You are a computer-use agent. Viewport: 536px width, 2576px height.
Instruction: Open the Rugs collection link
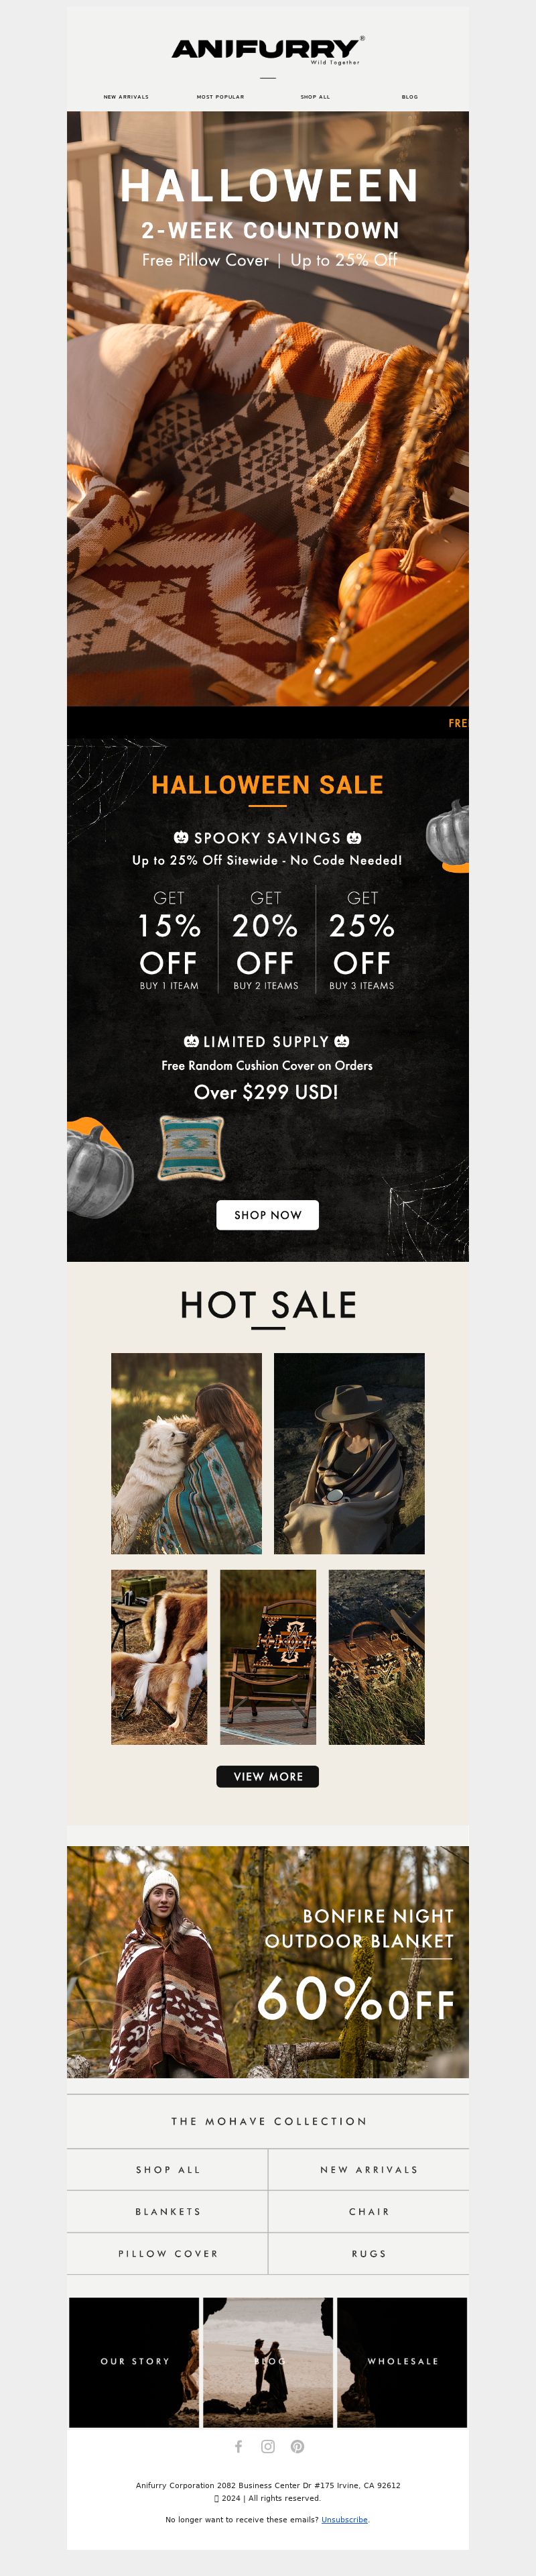pyautogui.click(x=369, y=2253)
